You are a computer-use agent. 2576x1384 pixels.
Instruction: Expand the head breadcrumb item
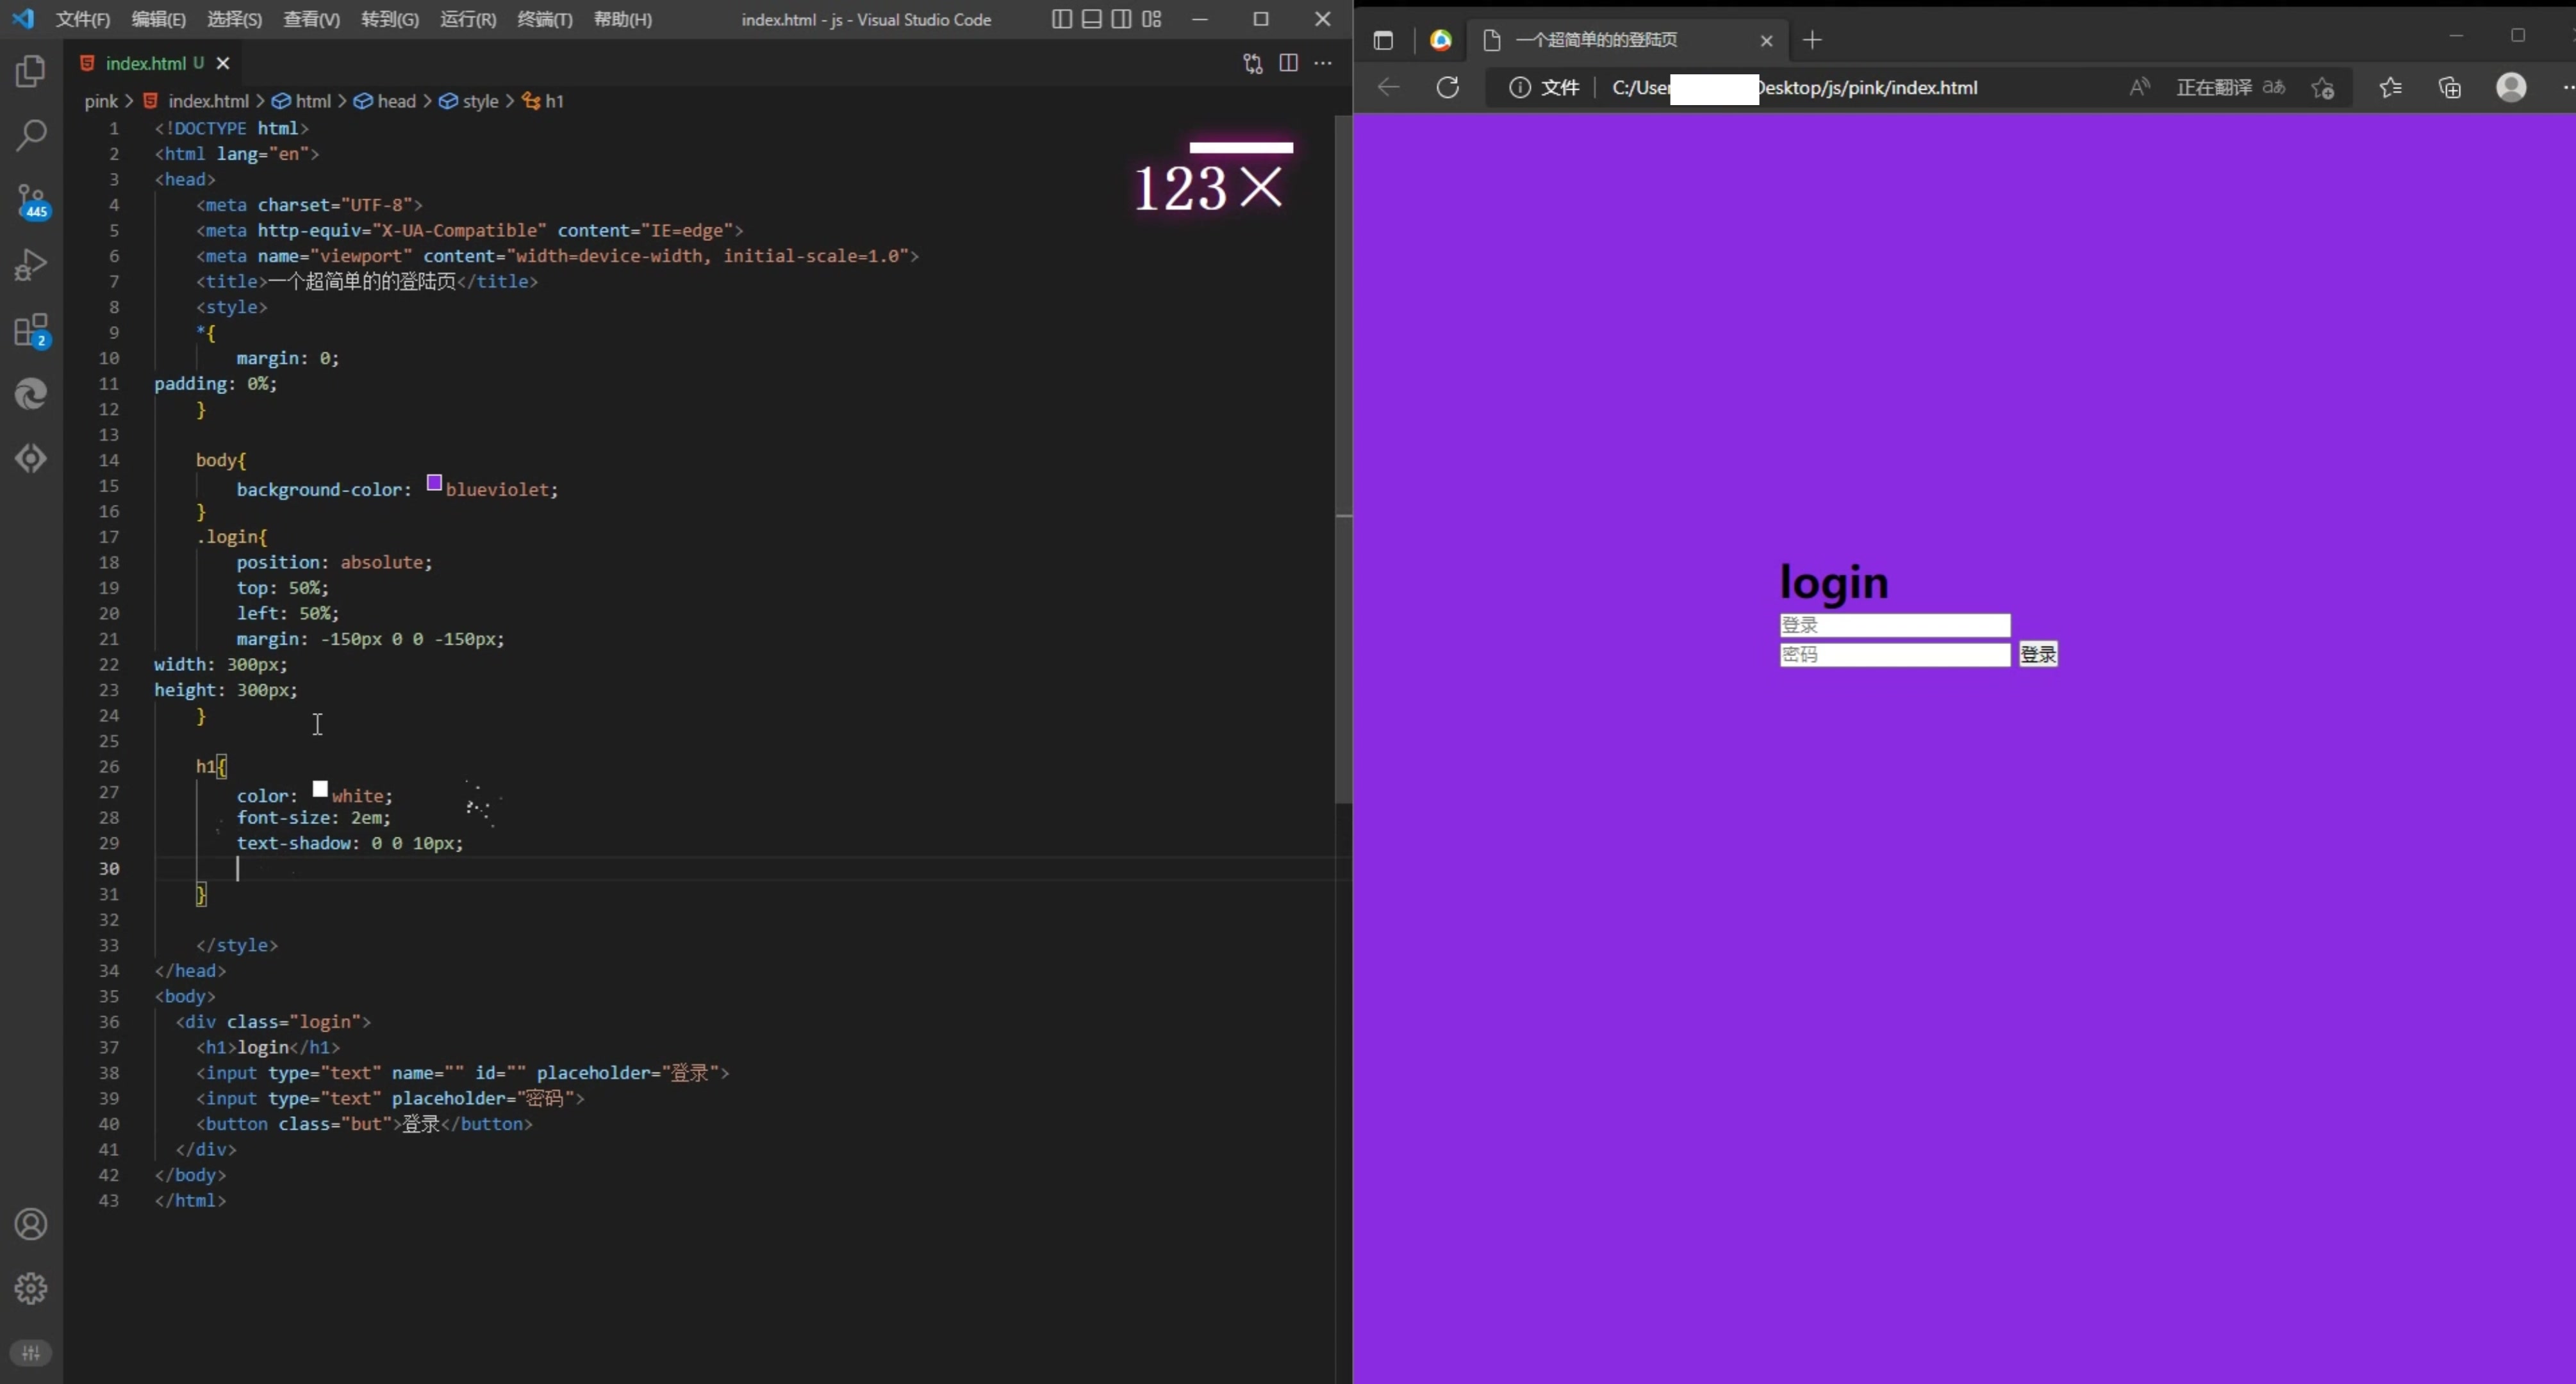pos(385,101)
